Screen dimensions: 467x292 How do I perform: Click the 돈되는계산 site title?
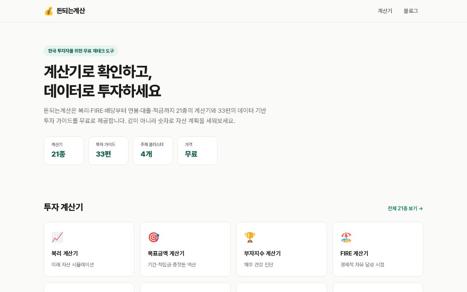(71, 11)
